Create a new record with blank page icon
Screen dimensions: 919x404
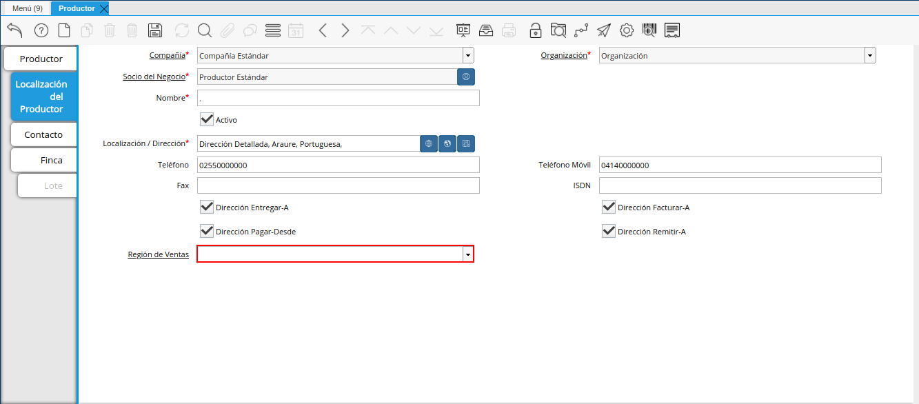[x=64, y=30]
